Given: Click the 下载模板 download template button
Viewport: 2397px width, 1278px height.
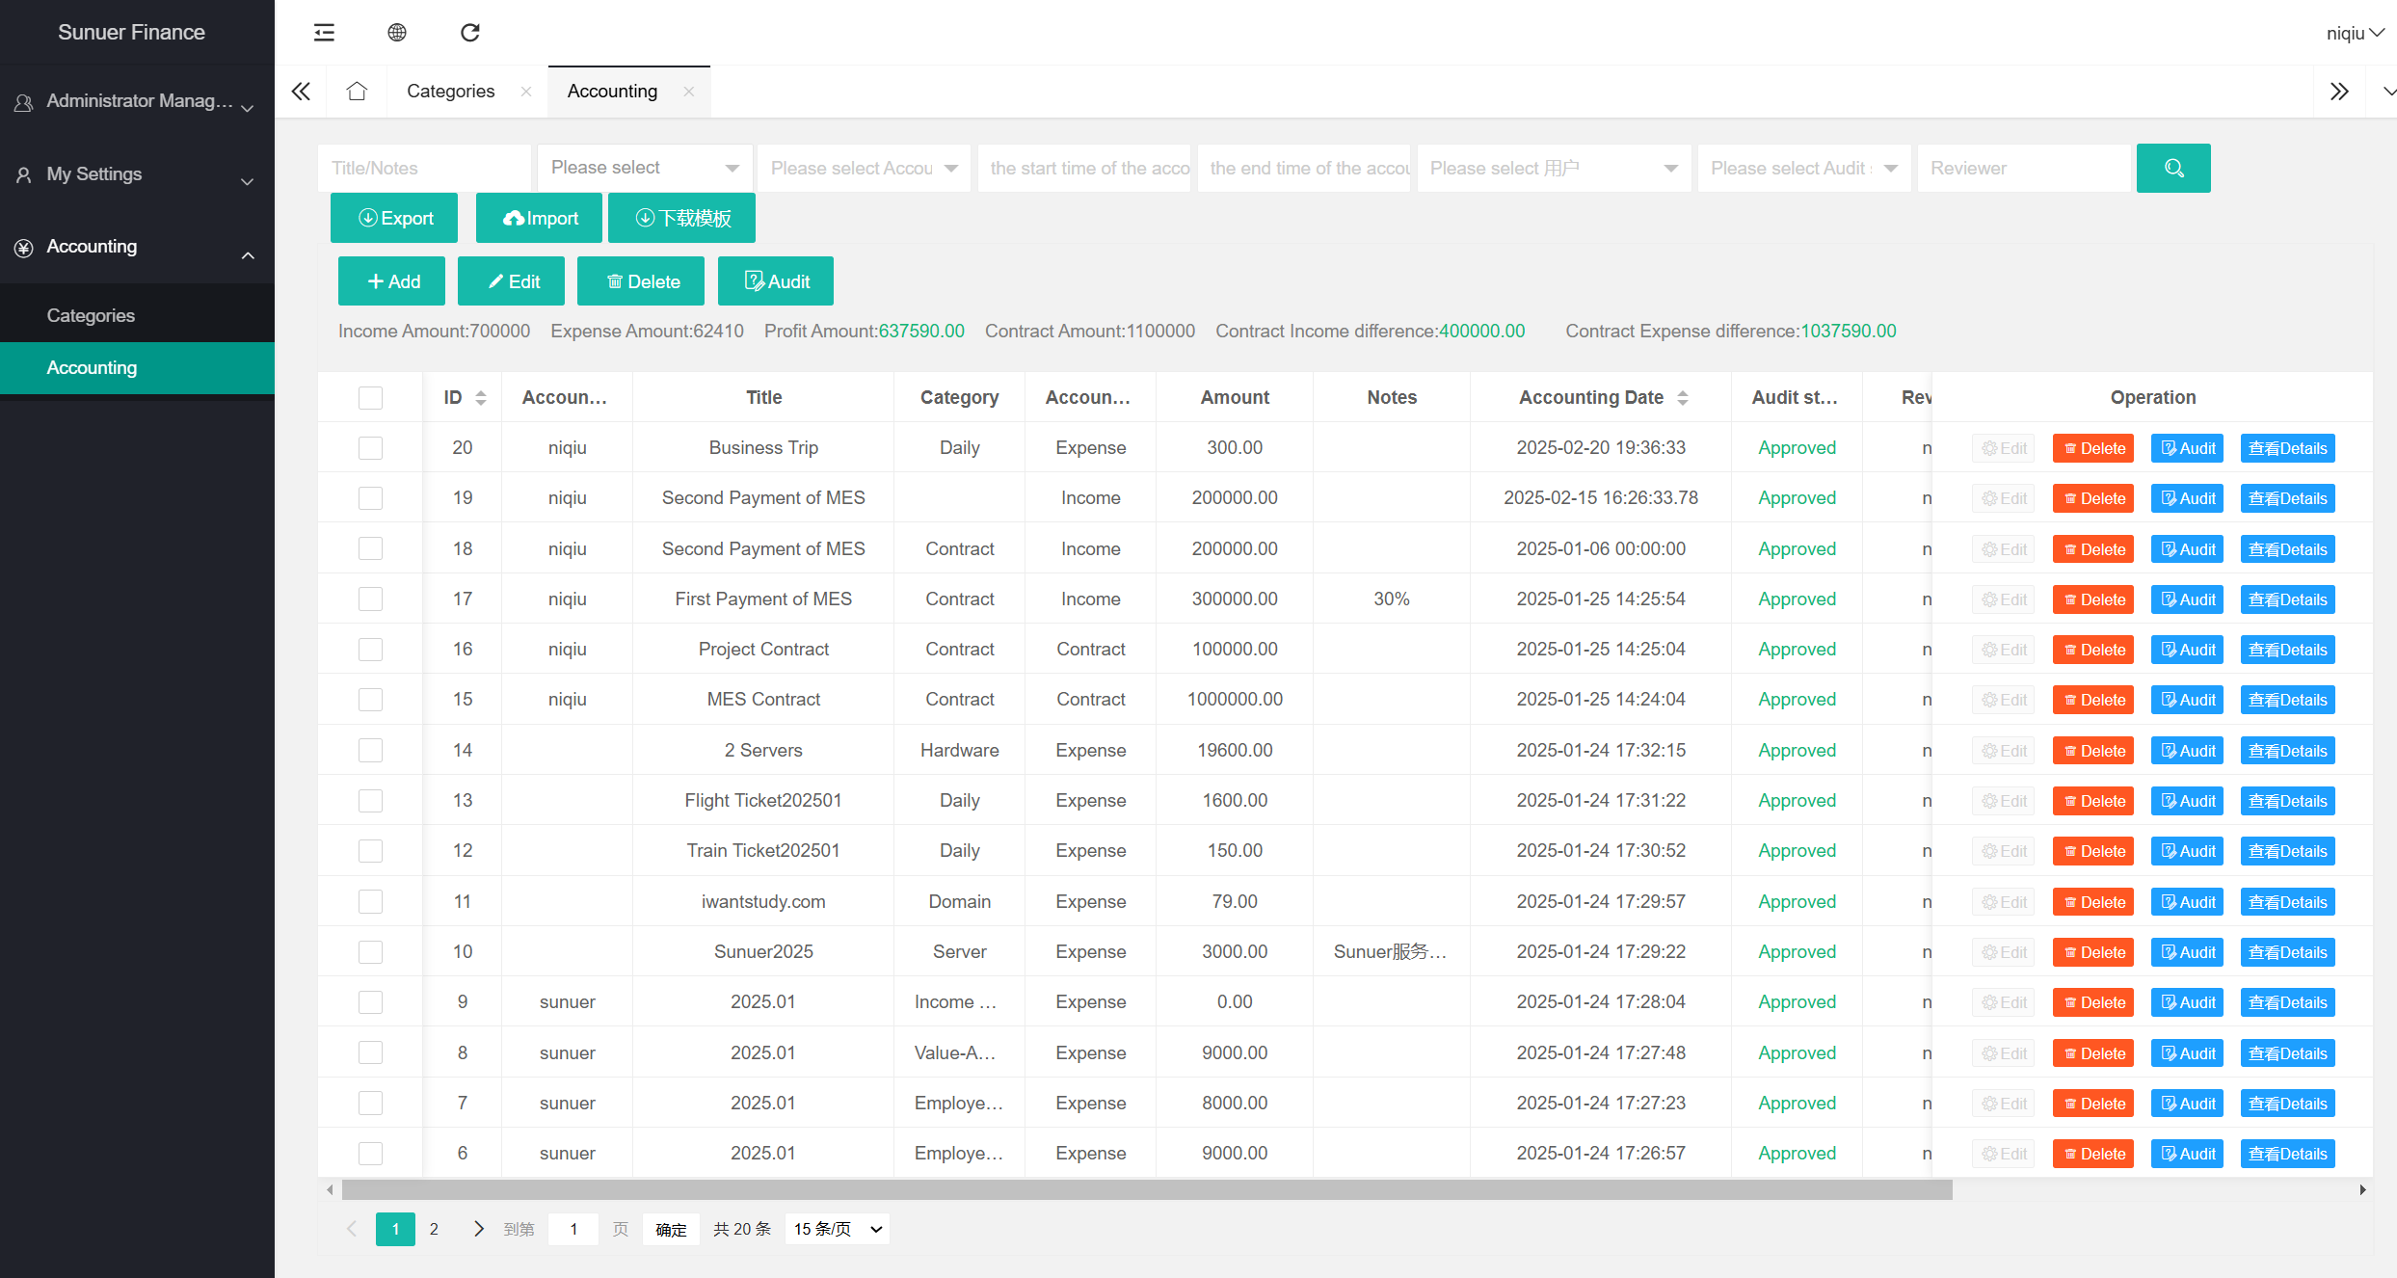Looking at the screenshot, I should 681,218.
